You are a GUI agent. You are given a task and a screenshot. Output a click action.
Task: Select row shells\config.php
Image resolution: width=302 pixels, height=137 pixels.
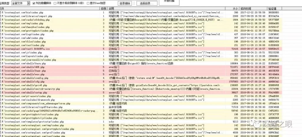(x=141, y=78)
